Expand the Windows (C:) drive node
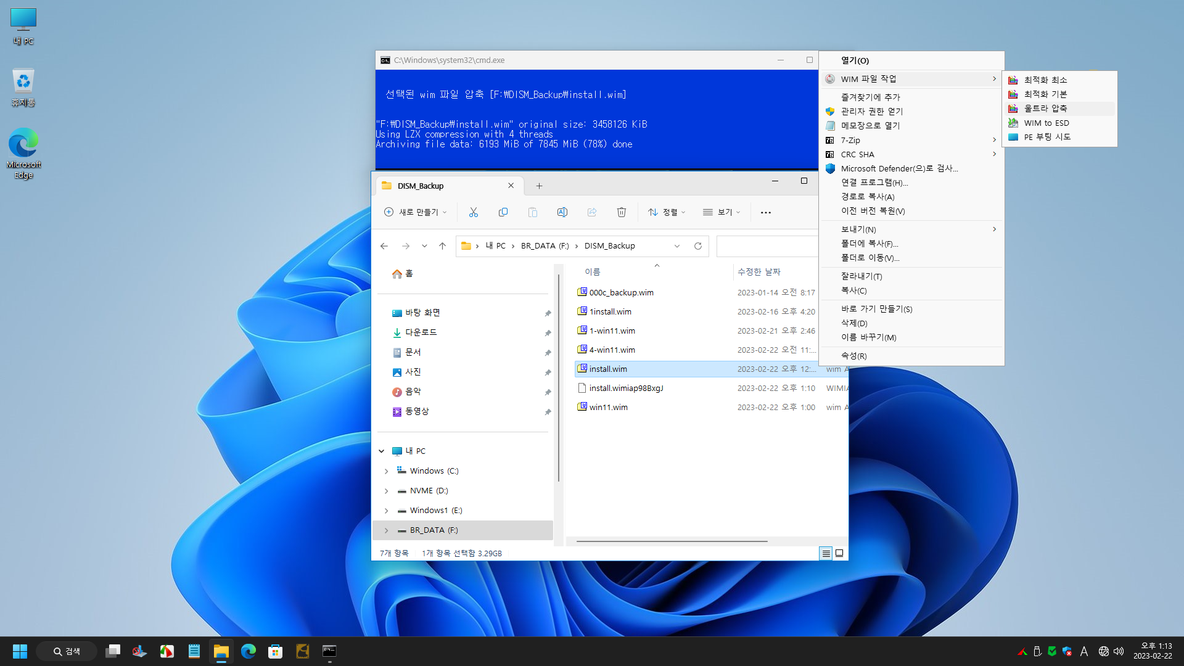1184x666 pixels. click(386, 471)
